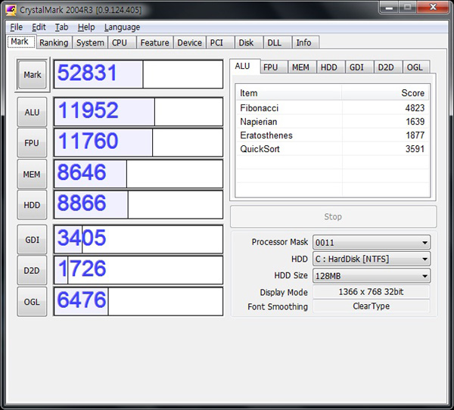Select the Napierian result row
The height and width of the screenshot is (410, 454).
[x=332, y=122]
